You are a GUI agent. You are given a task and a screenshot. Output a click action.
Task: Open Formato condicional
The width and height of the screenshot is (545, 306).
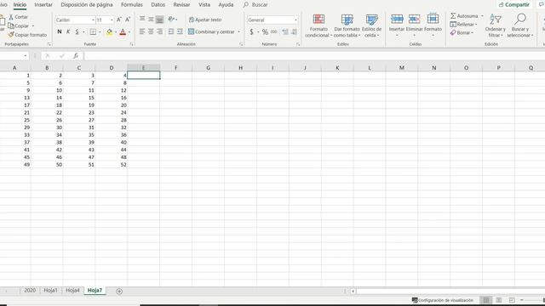(x=318, y=25)
